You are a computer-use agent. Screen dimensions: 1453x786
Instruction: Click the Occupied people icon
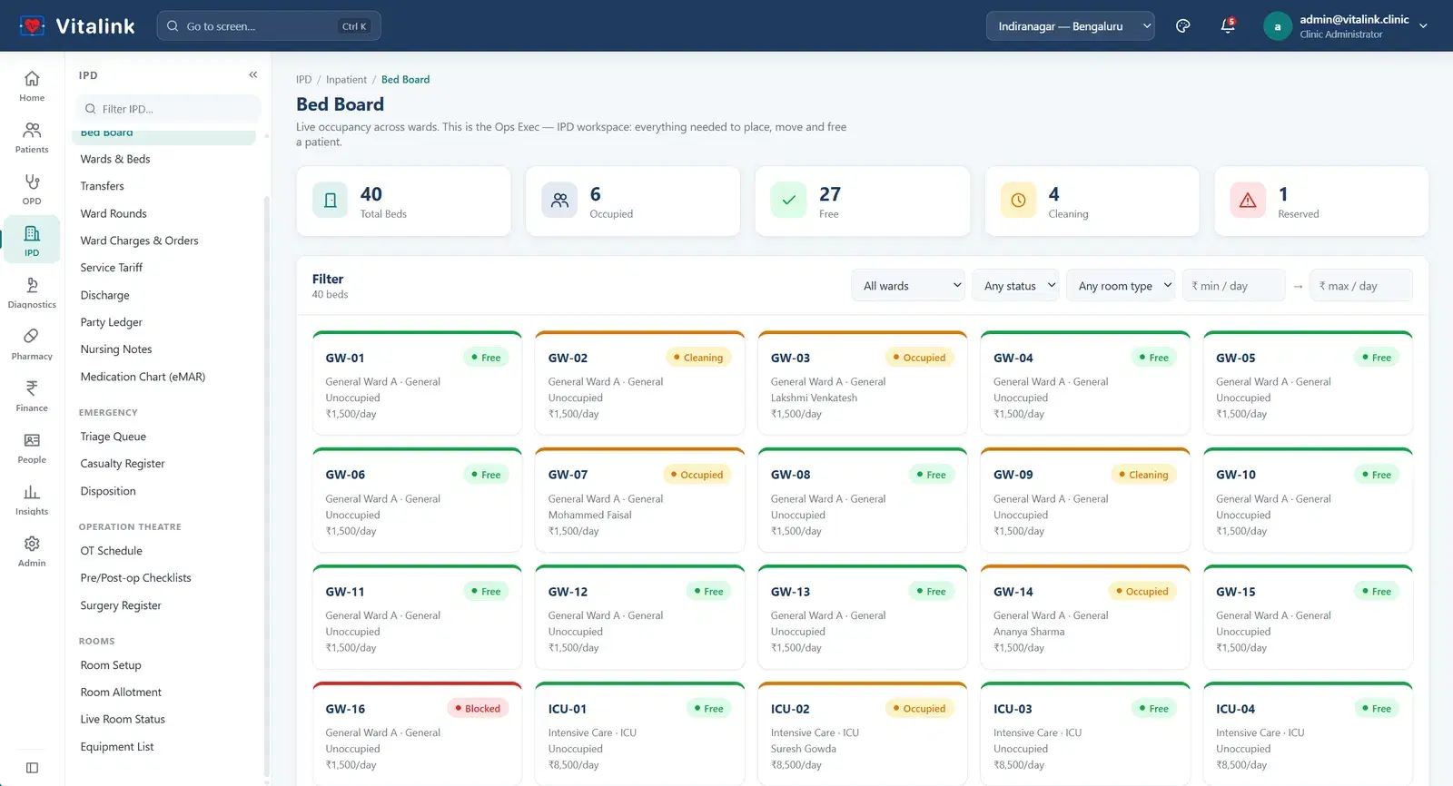pyautogui.click(x=560, y=201)
